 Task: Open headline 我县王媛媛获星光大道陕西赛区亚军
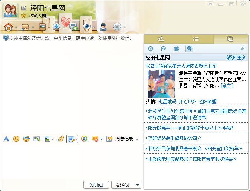point(181,66)
